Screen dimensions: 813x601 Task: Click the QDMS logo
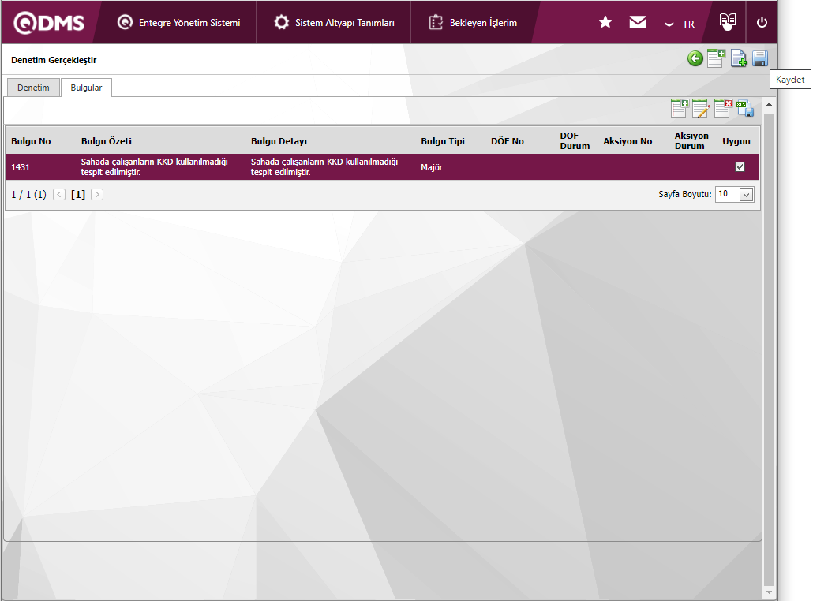(49, 23)
